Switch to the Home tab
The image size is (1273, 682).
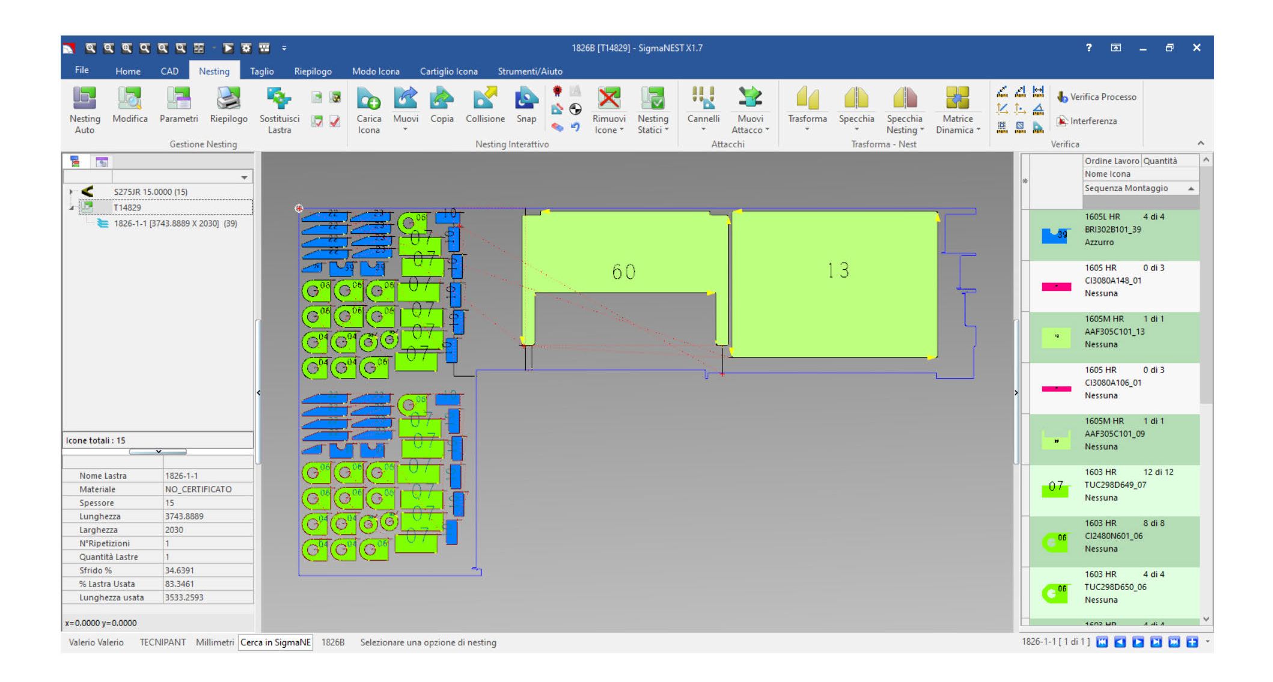[x=128, y=71]
